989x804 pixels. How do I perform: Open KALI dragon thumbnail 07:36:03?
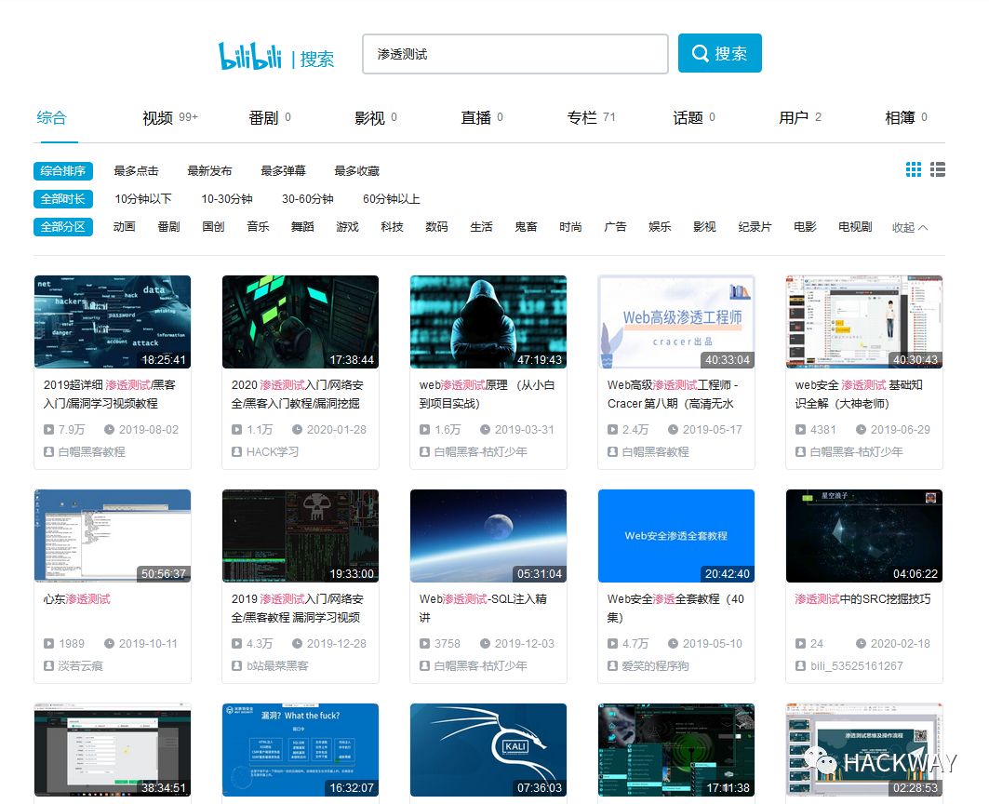point(488,750)
